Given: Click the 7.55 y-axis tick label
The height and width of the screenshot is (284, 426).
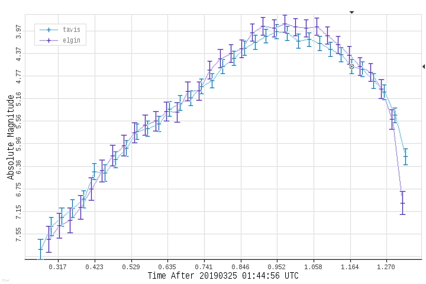Looking at the screenshot, I should click(18, 234).
